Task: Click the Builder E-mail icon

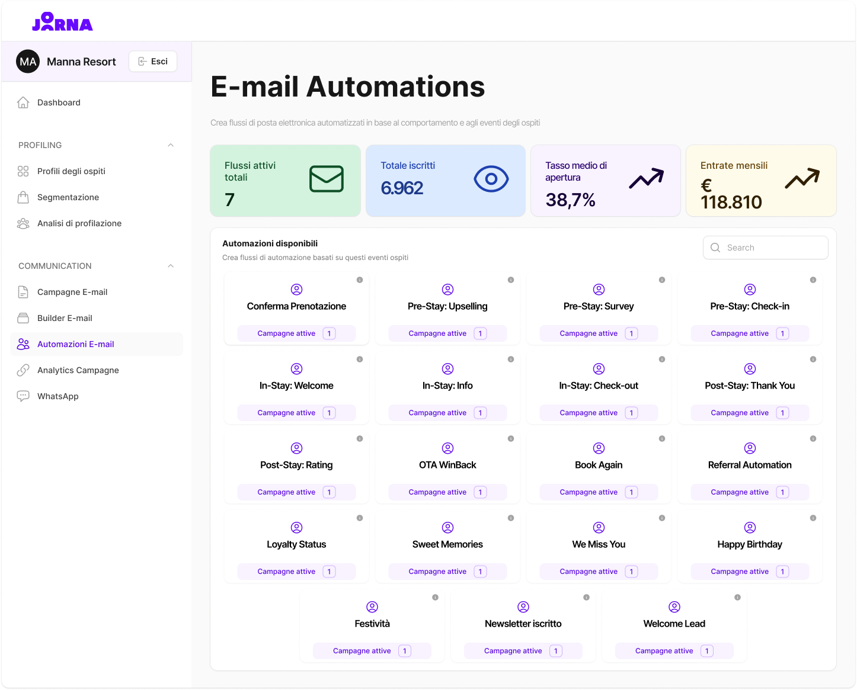Action: [x=23, y=317]
